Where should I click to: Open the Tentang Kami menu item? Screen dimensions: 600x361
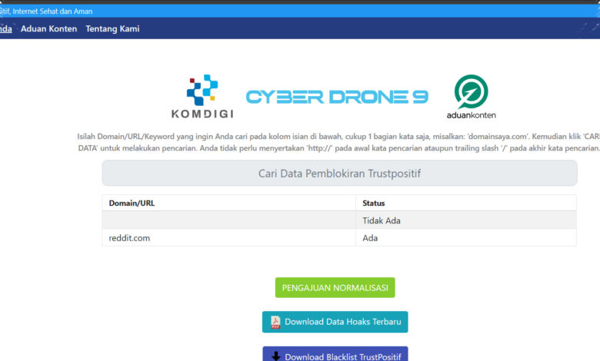pyautogui.click(x=112, y=28)
